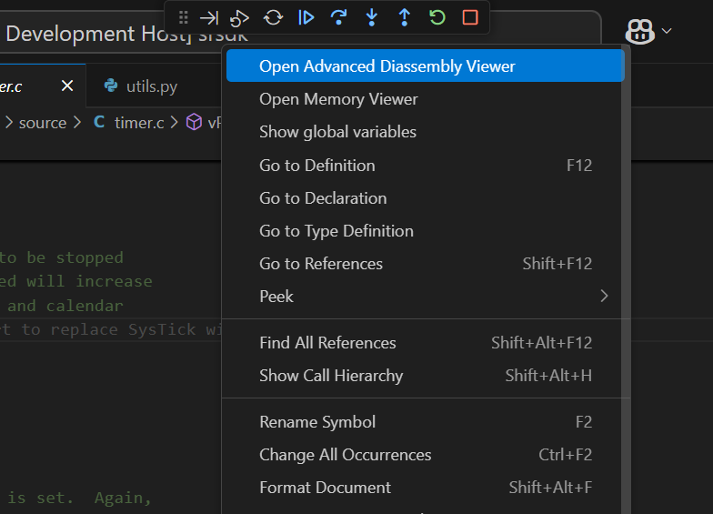
Task: Choose Rename Symbol in context menu
Action: pyautogui.click(x=316, y=421)
